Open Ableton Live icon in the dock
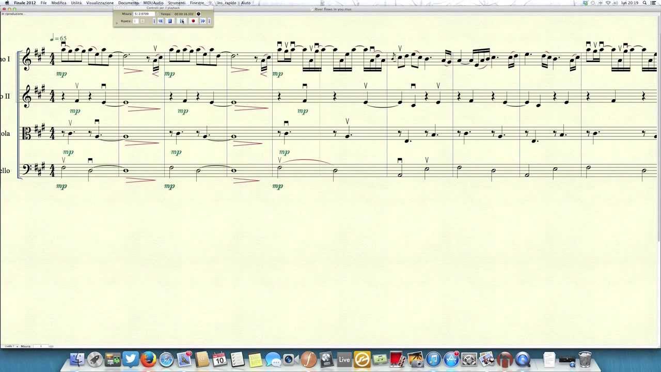661x372 pixels. tap(344, 359)
